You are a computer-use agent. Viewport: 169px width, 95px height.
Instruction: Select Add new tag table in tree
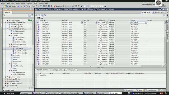pos(20,51)
